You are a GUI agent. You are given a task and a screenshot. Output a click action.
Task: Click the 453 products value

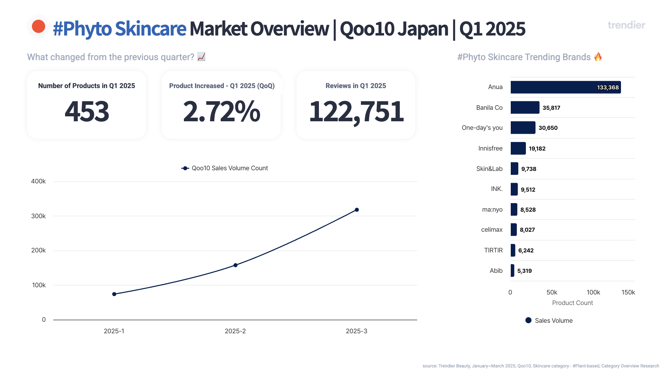[x=87, y=111]
